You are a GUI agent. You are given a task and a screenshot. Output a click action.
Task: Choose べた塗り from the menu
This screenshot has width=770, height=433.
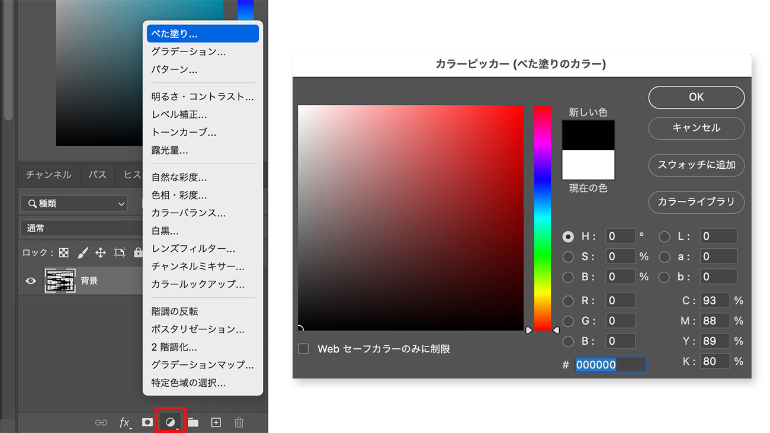(x=203, y=34)
